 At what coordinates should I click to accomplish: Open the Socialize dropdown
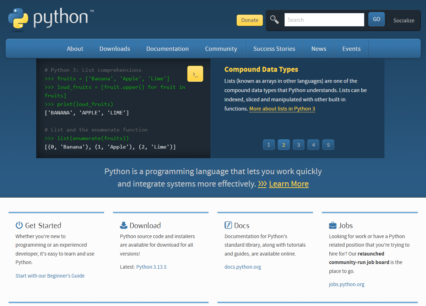click(404, 20)
